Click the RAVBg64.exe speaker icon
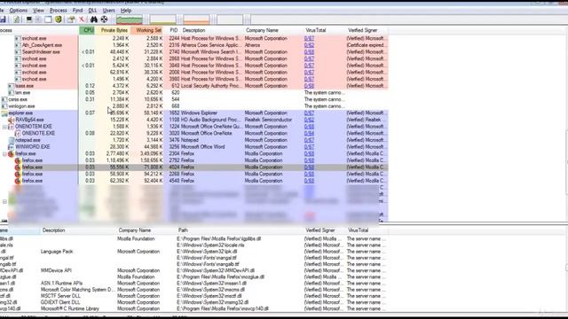Screen dimensions: 568x319 coord(12,120)
